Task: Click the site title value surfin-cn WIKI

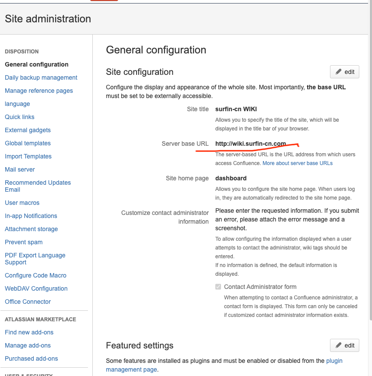Action: pos(236,109)
